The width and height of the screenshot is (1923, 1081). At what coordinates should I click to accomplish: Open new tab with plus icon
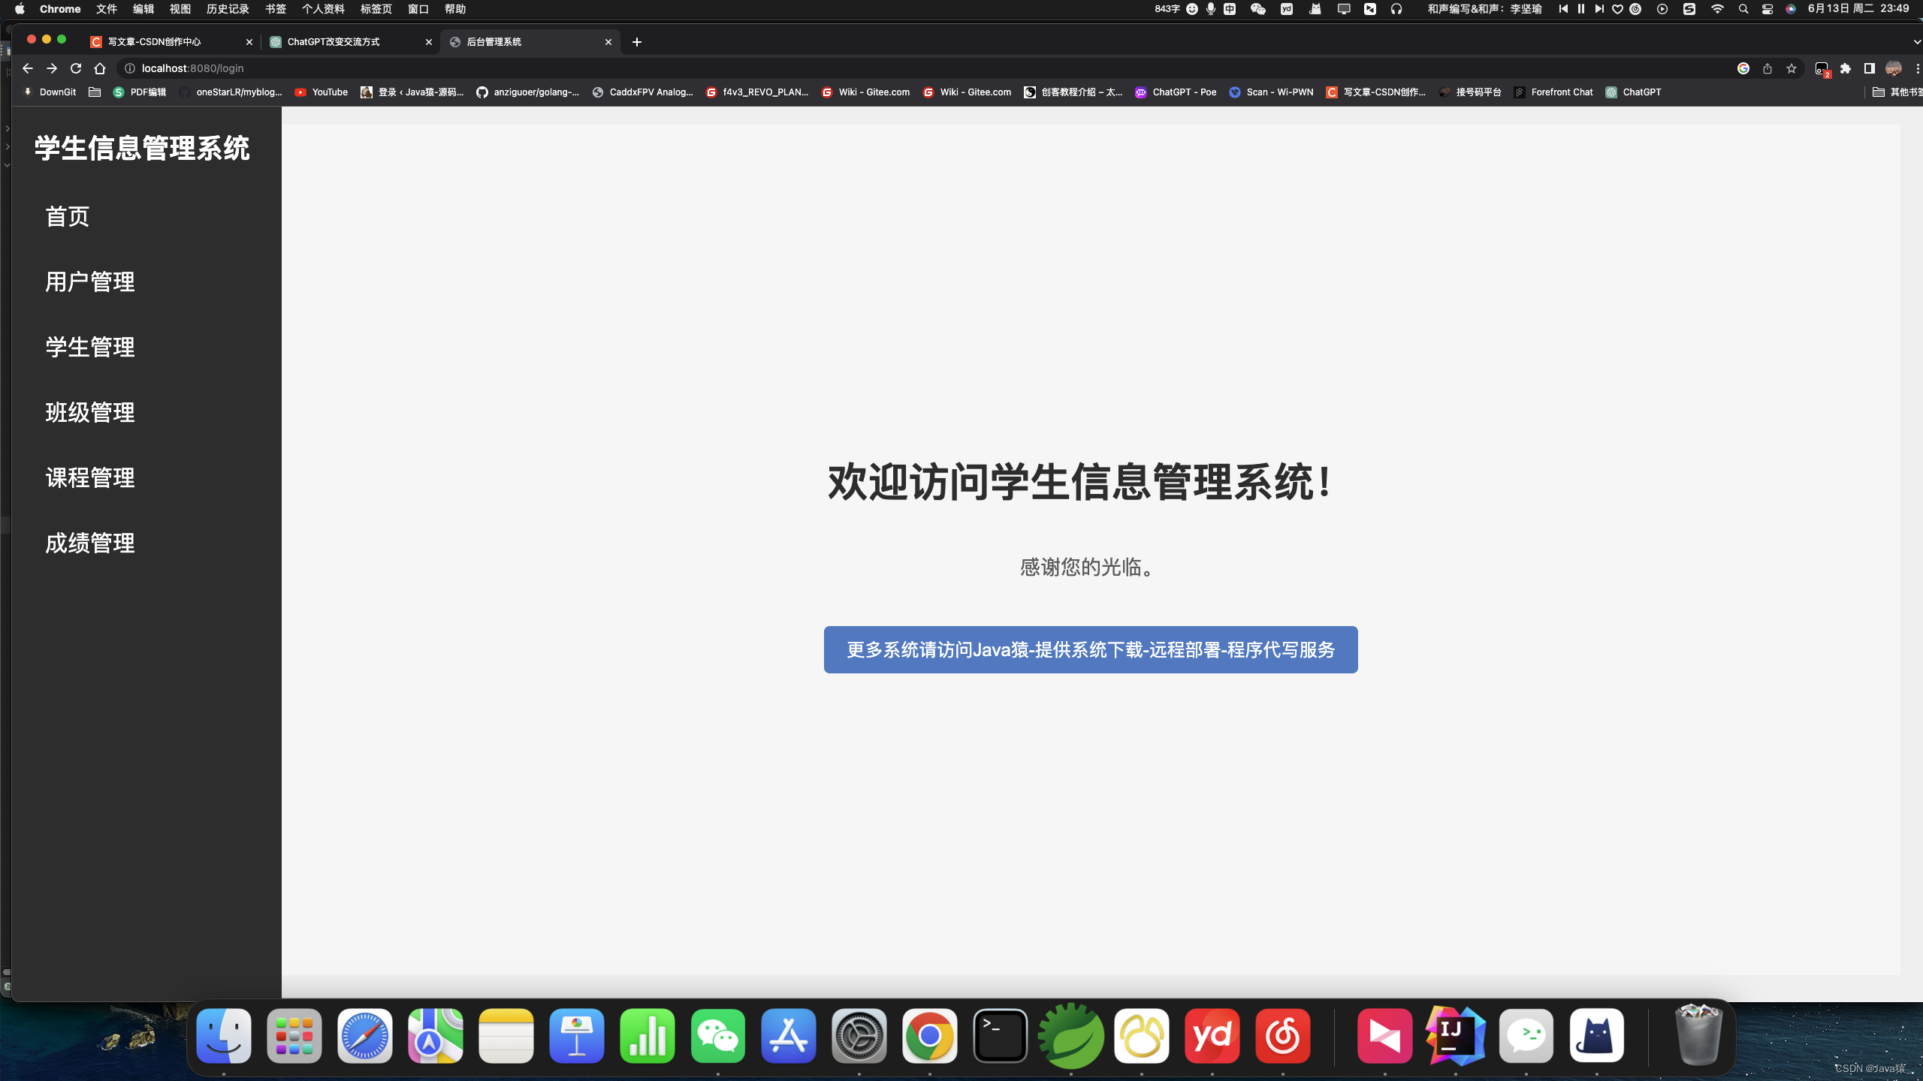click(637, 42)
